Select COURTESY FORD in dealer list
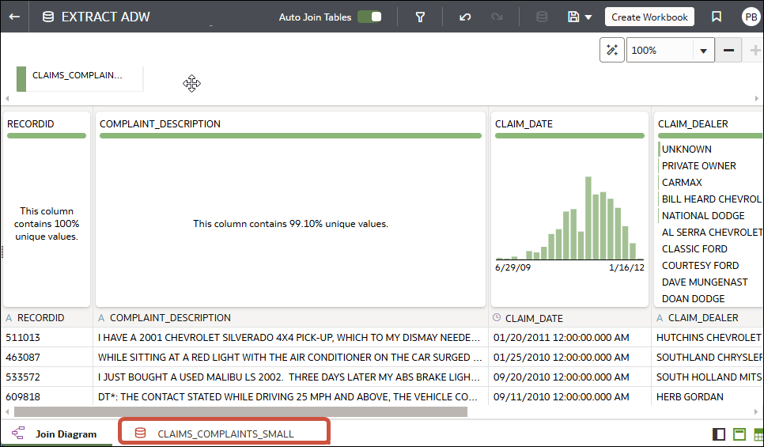This screenshot has width=764, height=447. pos(700,265)
